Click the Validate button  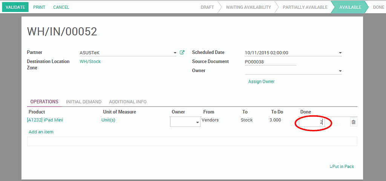tap(15, 7)
